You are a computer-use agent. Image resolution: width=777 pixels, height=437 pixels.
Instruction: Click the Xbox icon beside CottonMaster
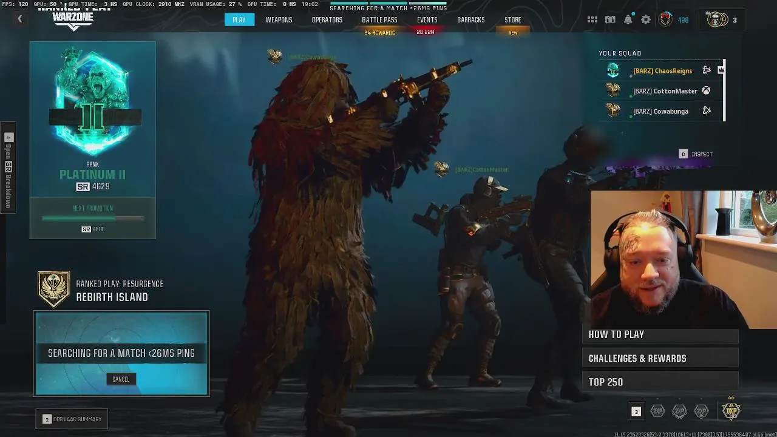(706, 91)
